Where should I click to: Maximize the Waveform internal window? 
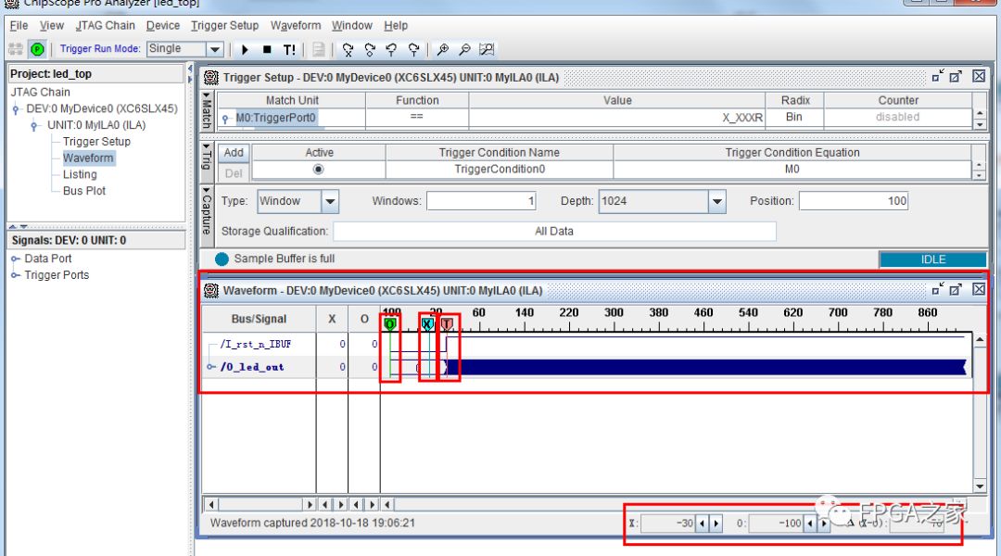pyautogui.click(x=956, y=290)
